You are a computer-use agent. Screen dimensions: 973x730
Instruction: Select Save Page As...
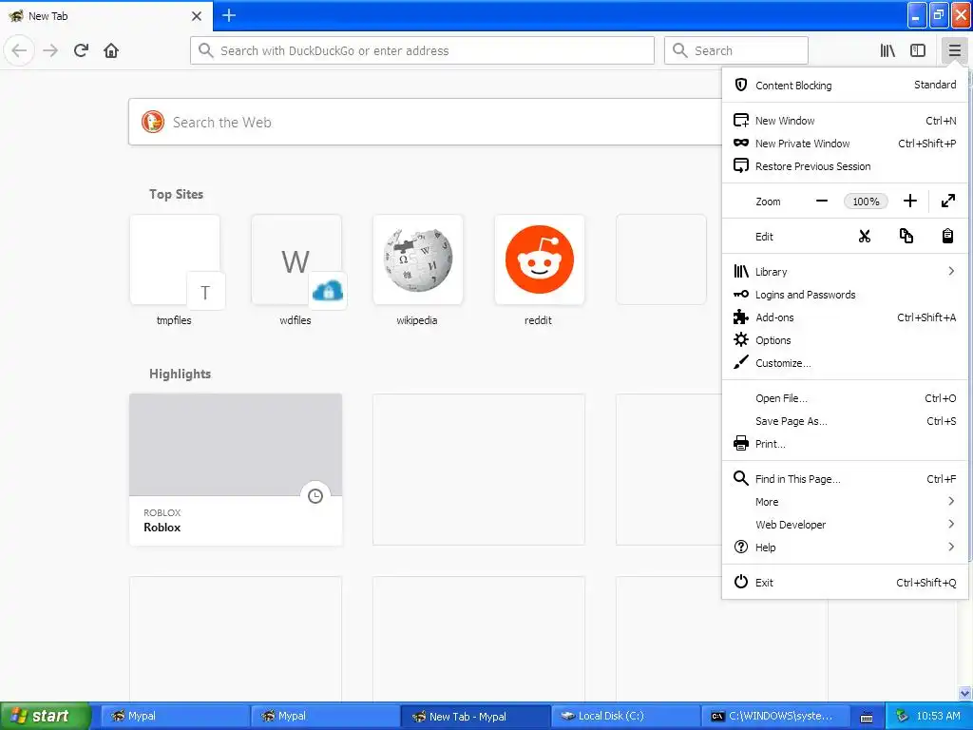click(x=845, y=421)
